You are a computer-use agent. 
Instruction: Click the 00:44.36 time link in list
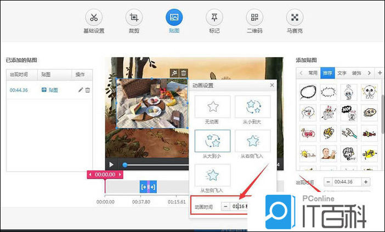tap(19, 90)
